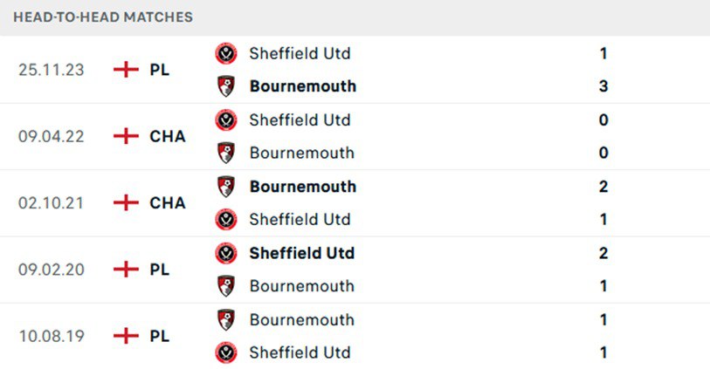Click Bournemouth's score of 3 in 25.11.23 match
This screenshot has width=710, height=369.
coord(603,86)
